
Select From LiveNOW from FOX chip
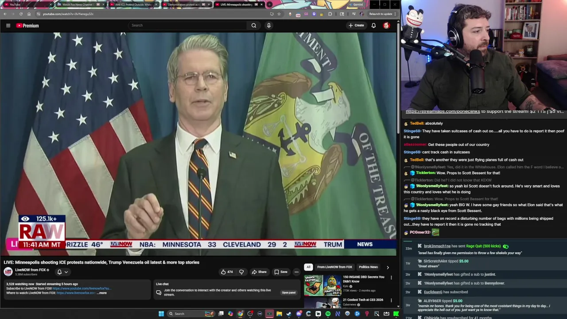334,267
